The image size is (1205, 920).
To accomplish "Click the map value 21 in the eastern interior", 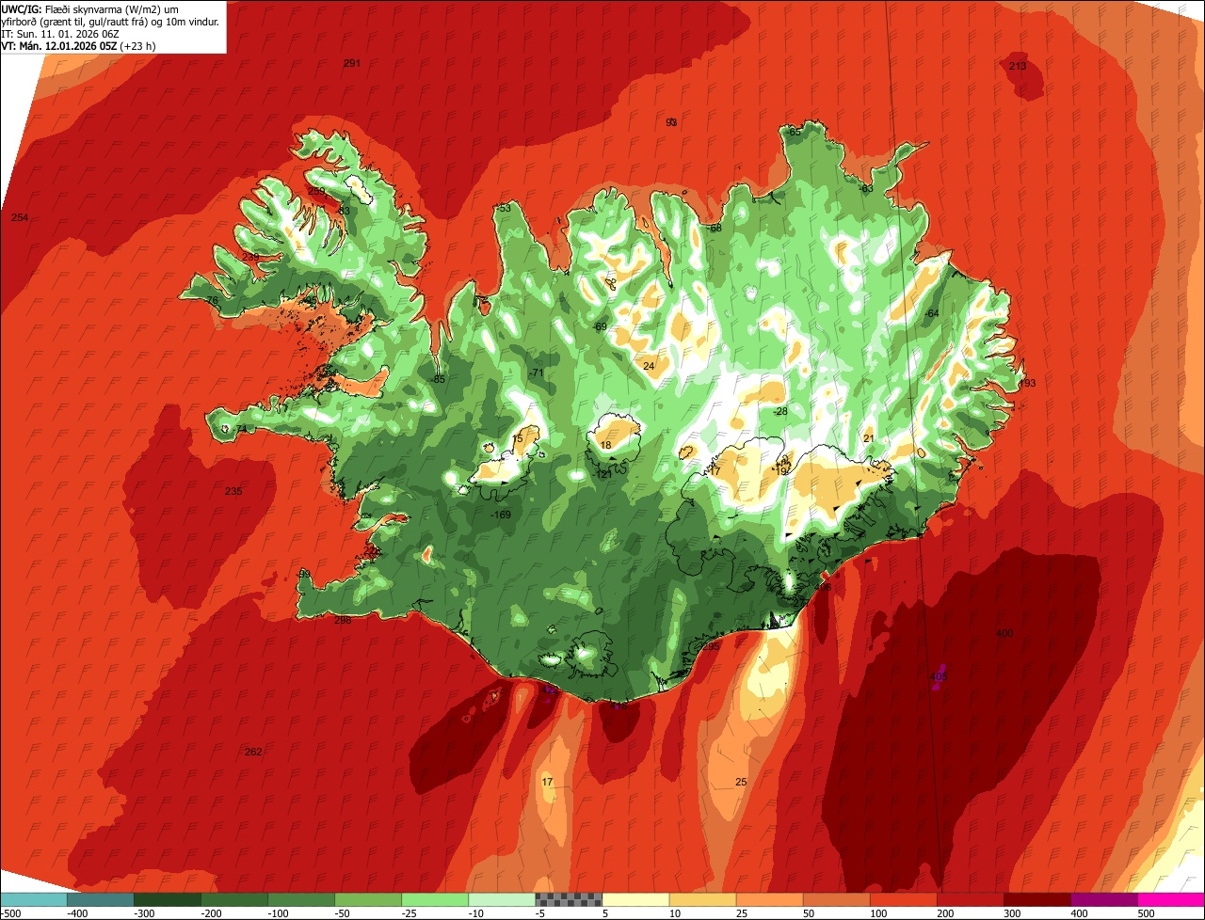I will tap(868, 438).
